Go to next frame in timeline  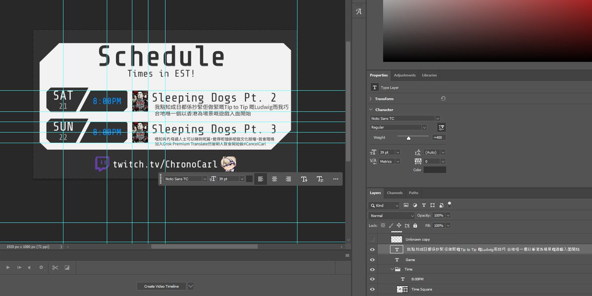19,267
